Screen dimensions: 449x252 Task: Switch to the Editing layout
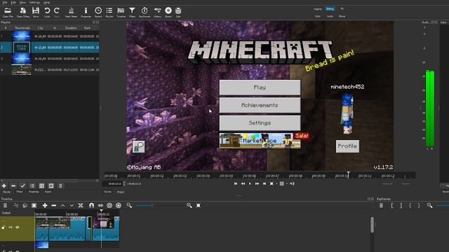pyautogui.click(x=330, y=9)
